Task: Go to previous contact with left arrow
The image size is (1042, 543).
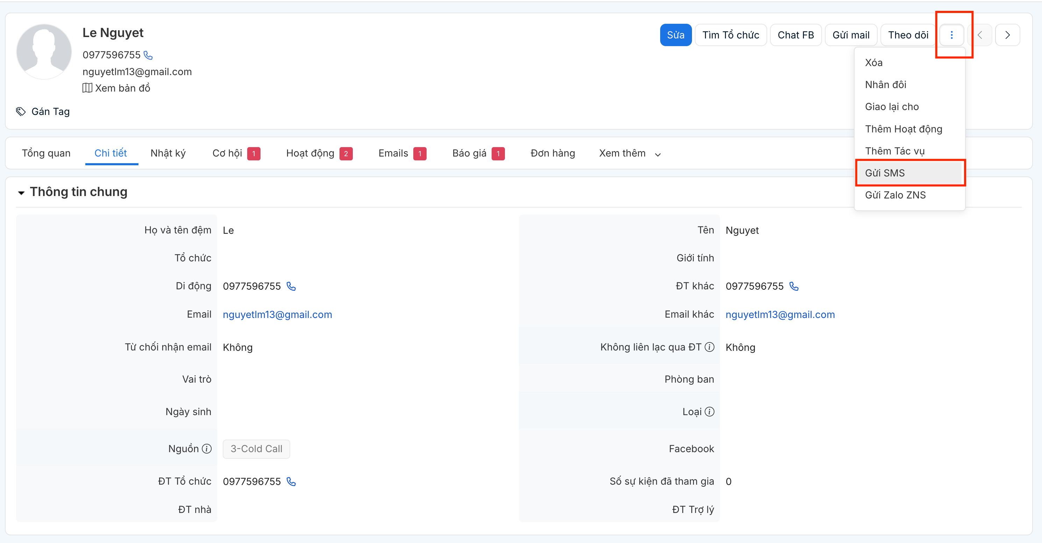Action: click(980, 35)
